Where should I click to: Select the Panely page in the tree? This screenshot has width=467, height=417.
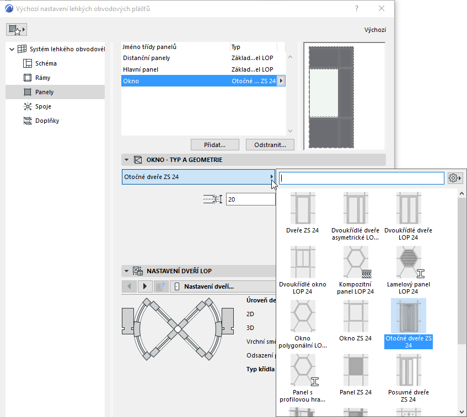pos(55,92)
